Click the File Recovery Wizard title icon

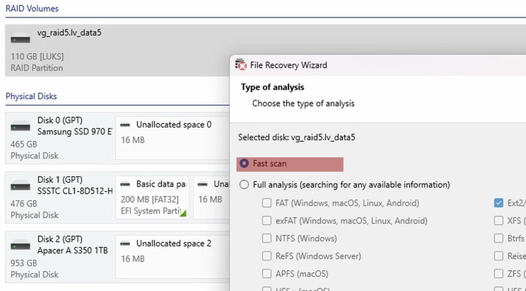(x=241, y=64)
